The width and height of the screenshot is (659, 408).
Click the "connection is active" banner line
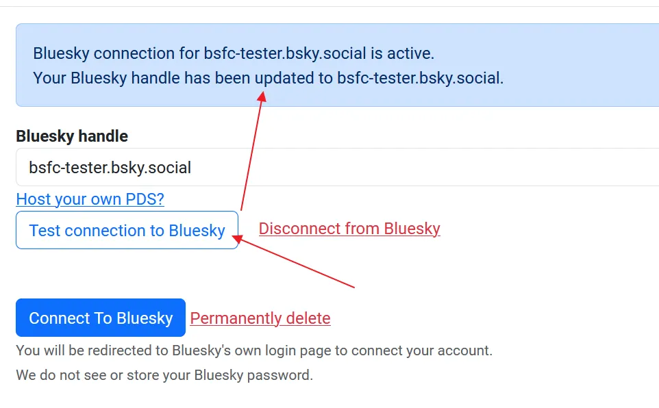pyautogui.click(x=234, y=53)
